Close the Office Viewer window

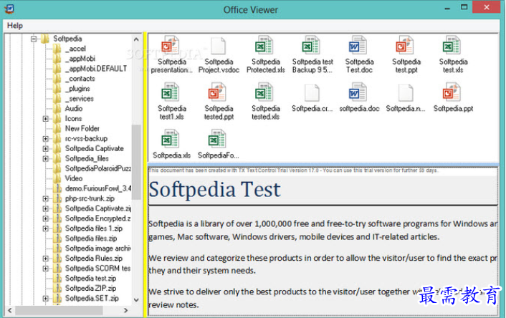pyautogui.click(x=487, y=7)
